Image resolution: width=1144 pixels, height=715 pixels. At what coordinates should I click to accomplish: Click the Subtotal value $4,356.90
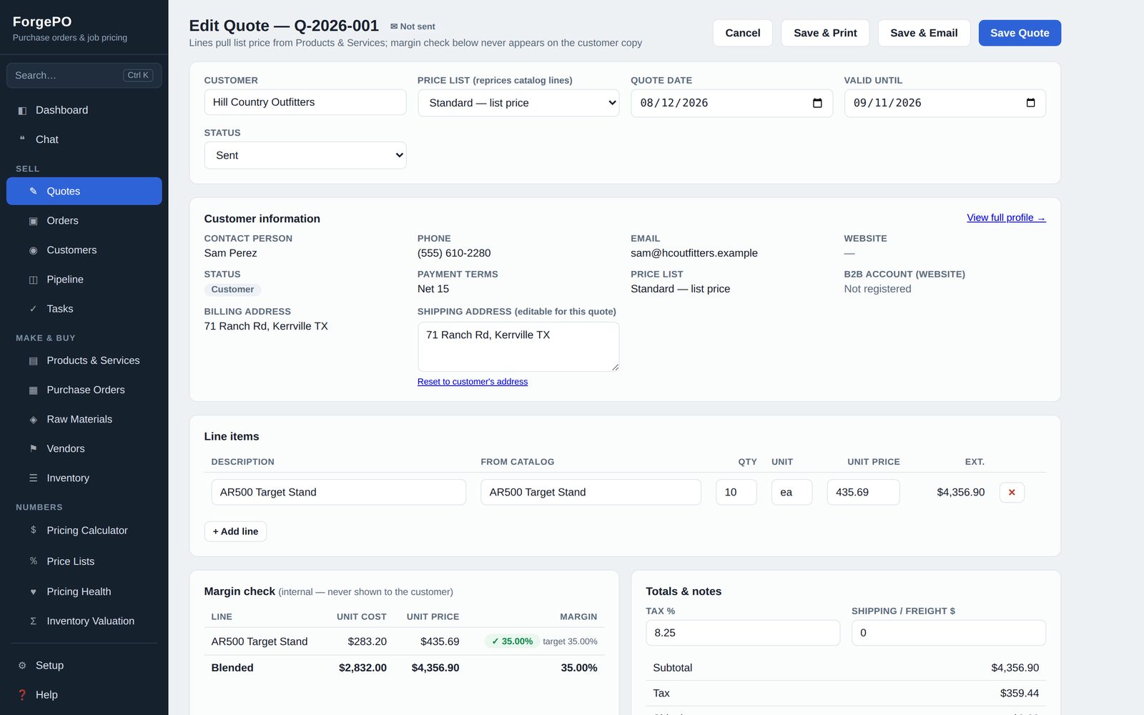1015,668
